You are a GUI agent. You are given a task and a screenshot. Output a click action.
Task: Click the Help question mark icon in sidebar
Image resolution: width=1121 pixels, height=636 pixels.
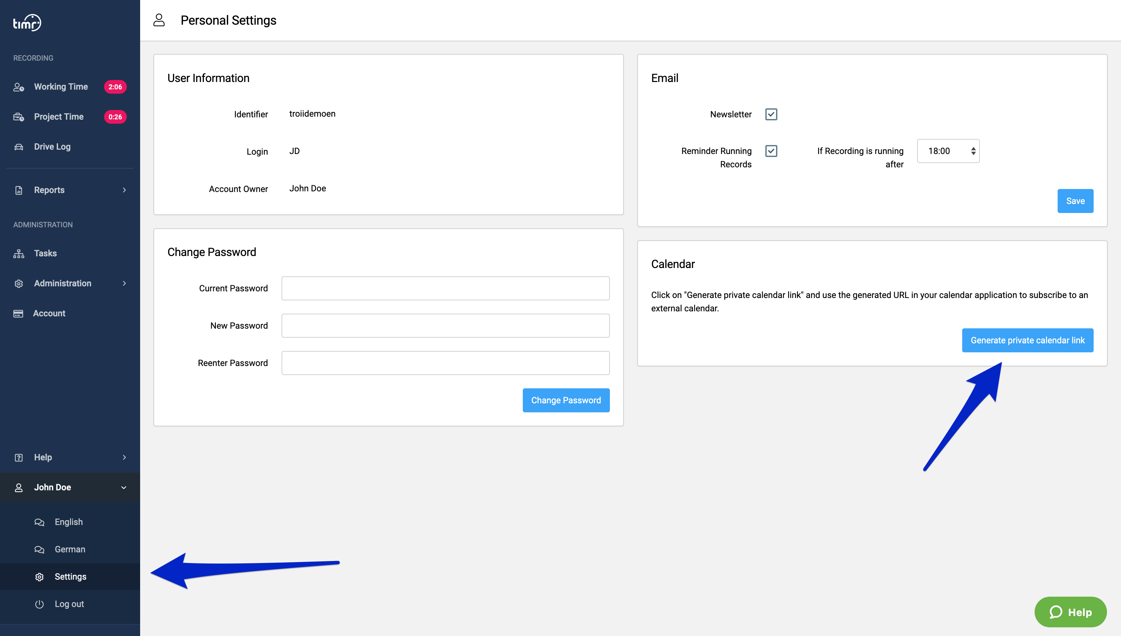pos(18,457)
